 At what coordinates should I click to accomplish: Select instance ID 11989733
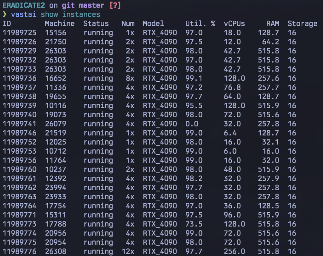pyautogui.click(x=20, y=69)
